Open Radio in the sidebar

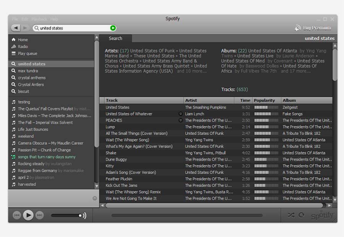(23, 47)
